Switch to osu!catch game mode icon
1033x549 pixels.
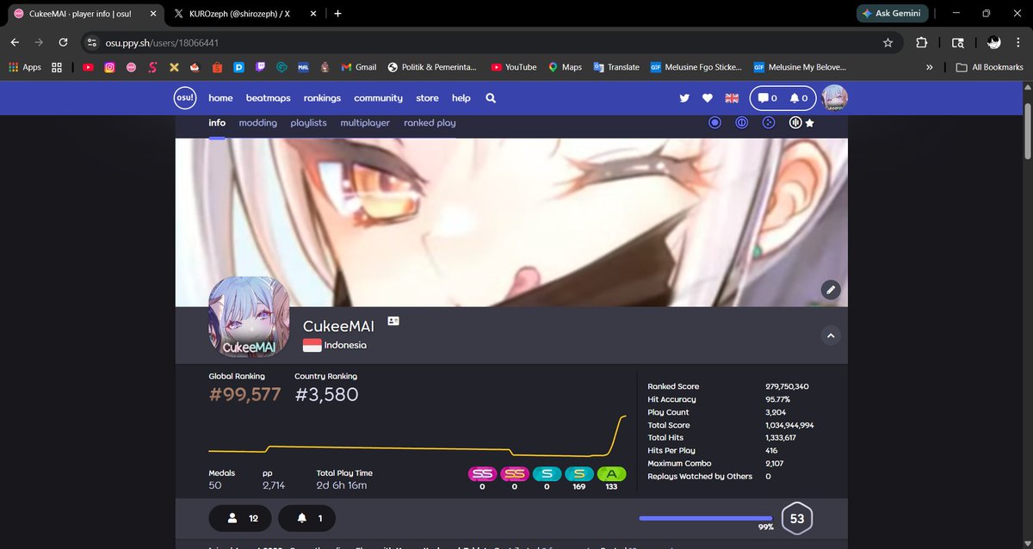coord(770,123)
